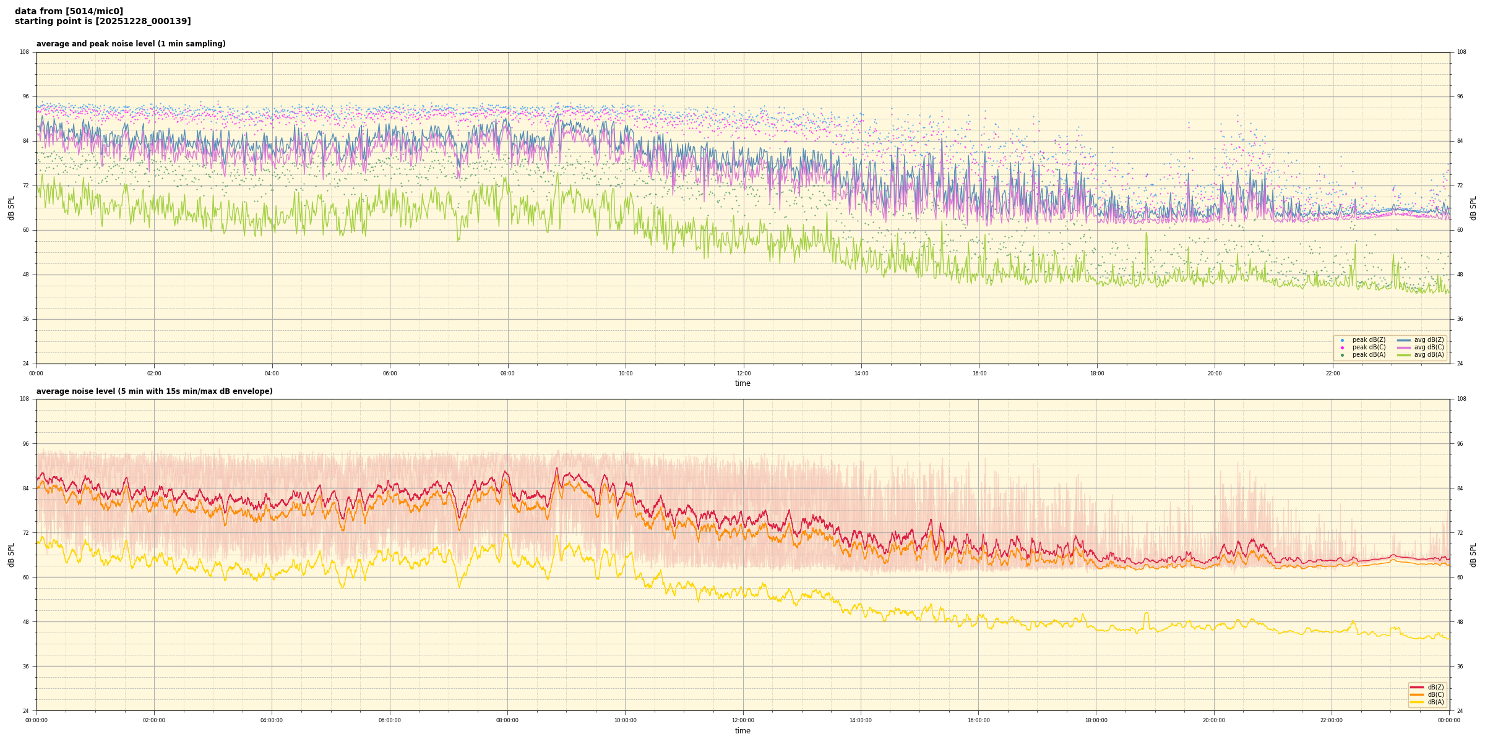Click the upper chart 'time' axis label
This screenshot has height=742, width=1485.
click(x=742, y=383)
